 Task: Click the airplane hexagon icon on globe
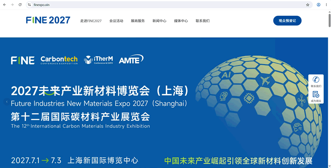265,80
